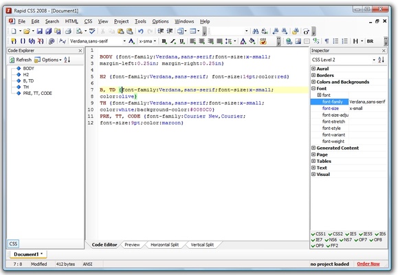The height and width of the screenshot is (275, 398).
Task: Expand the Borders category
Action: coord(313,75)
